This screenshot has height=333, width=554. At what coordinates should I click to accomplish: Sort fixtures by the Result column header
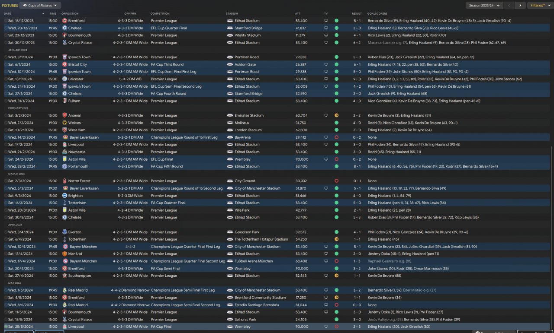pos(357,13)
